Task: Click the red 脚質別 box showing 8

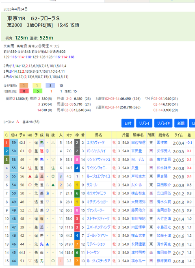Action: point(24,91)
